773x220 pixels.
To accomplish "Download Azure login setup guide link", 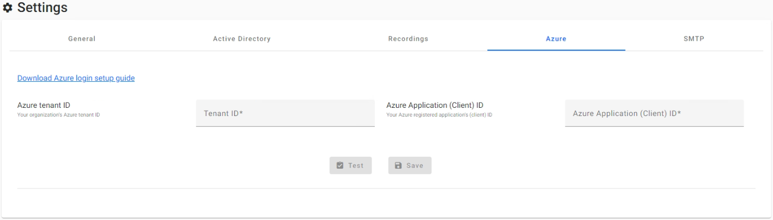I will click(x=76, y=78).
